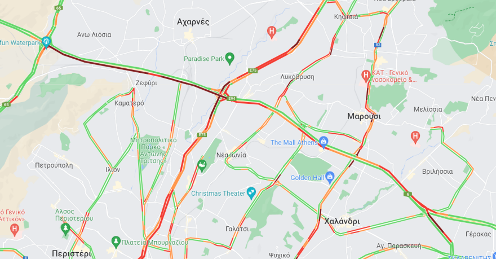
Task: Select the Αχαρνές city label
Action: (193, 22)
